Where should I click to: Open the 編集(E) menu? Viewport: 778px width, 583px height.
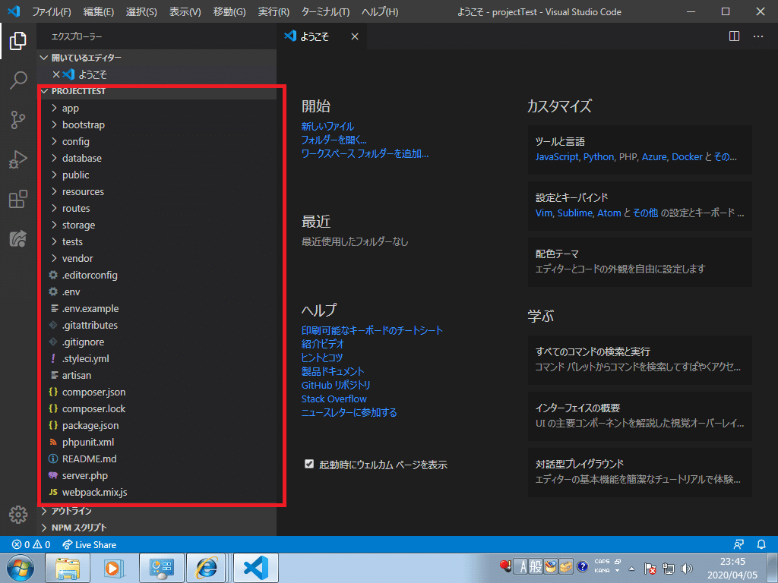click(x=98, y=11)
